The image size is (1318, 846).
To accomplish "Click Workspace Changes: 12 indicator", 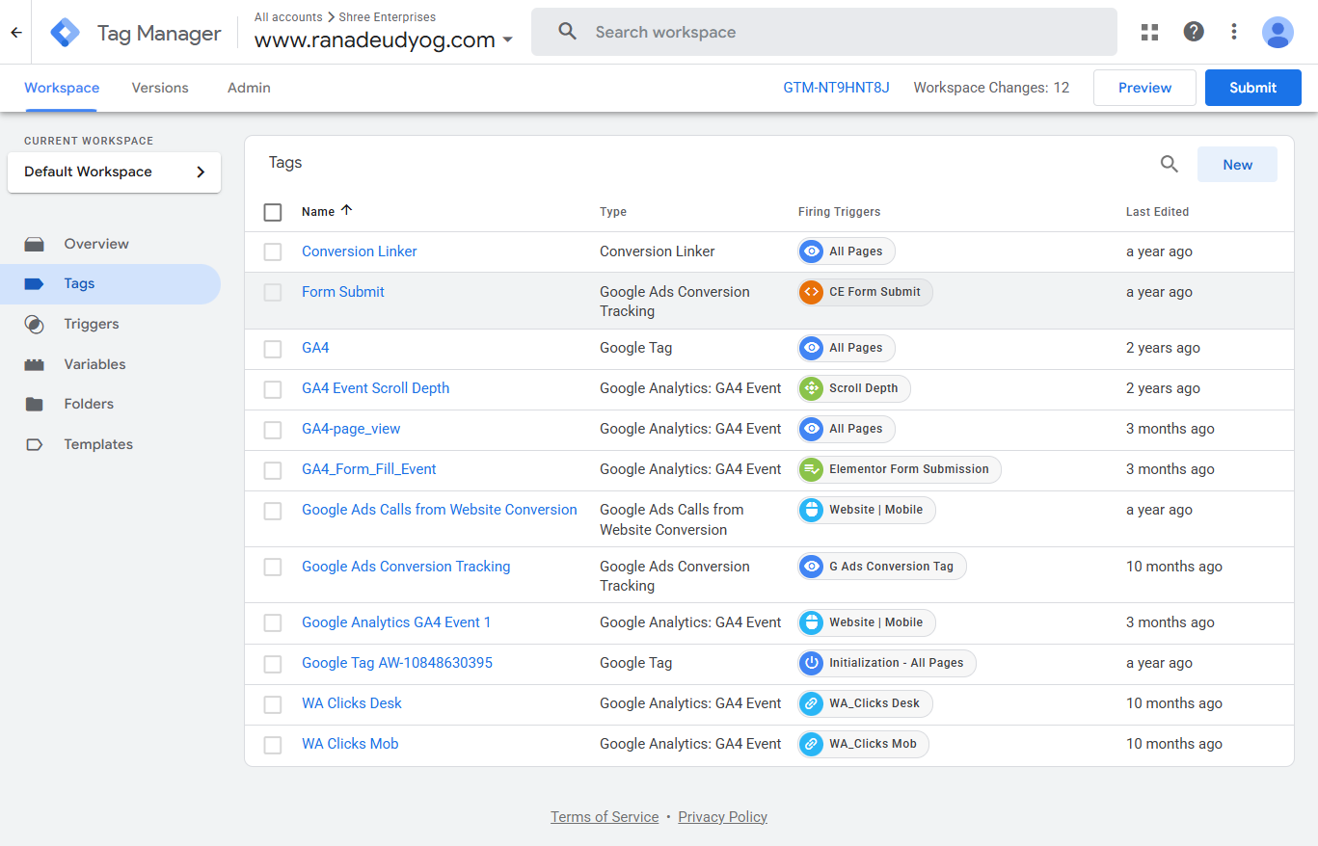I will point(991,88).
